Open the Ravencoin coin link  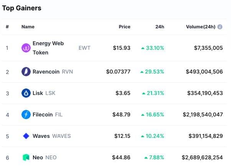click(x=46, y=72)
